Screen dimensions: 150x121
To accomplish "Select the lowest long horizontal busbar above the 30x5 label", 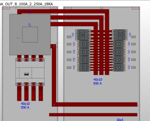I will [x=93, y=115].
